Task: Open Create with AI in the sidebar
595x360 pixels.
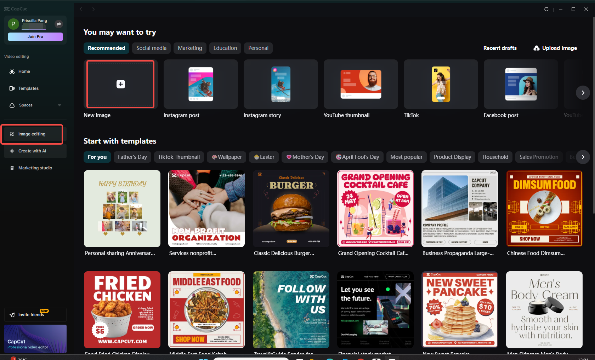Action: [x=35, y=151]
